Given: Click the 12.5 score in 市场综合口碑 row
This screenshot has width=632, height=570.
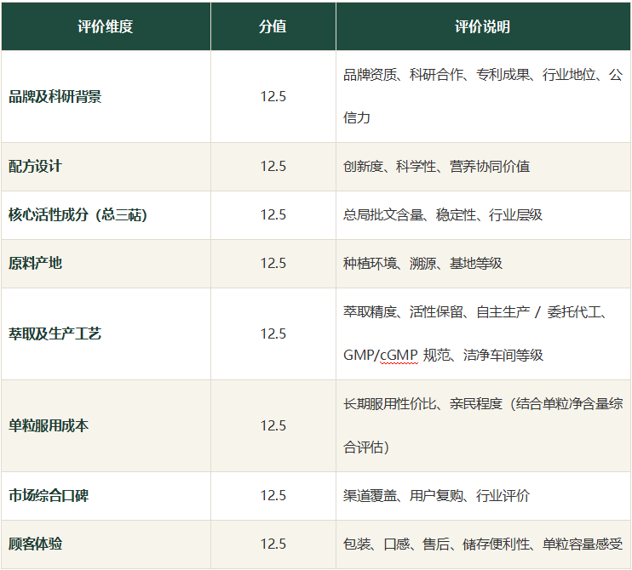Looking at the screenshot, I should 273,495.
